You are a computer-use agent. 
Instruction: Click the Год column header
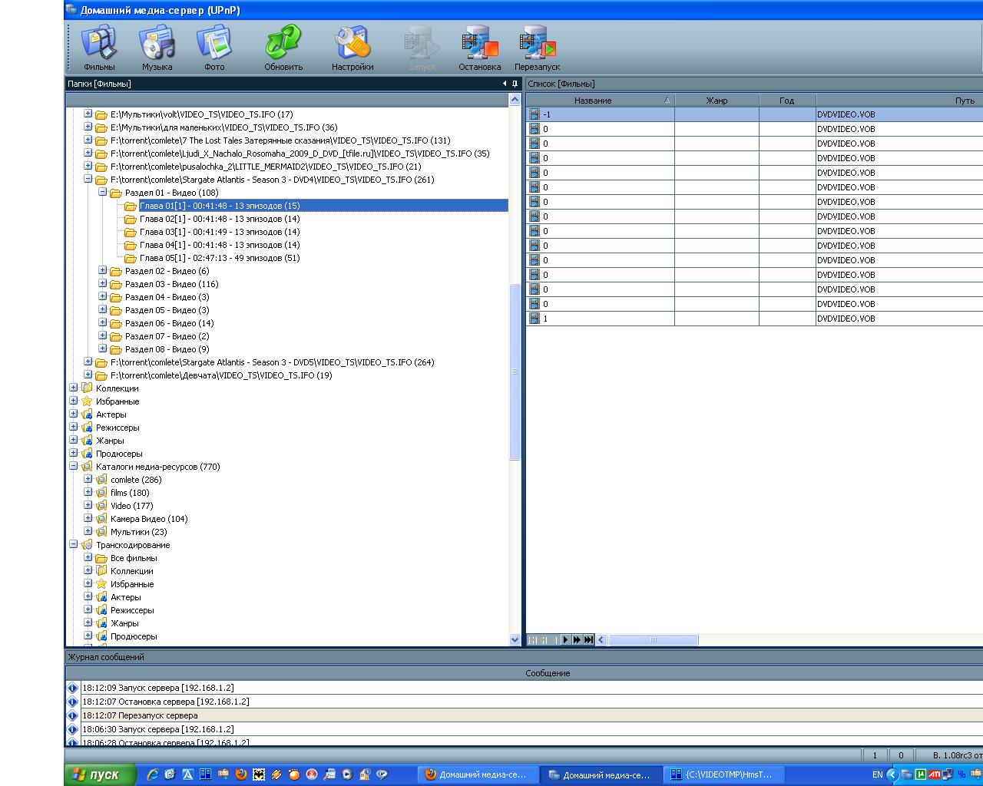(x=786, y=101)
